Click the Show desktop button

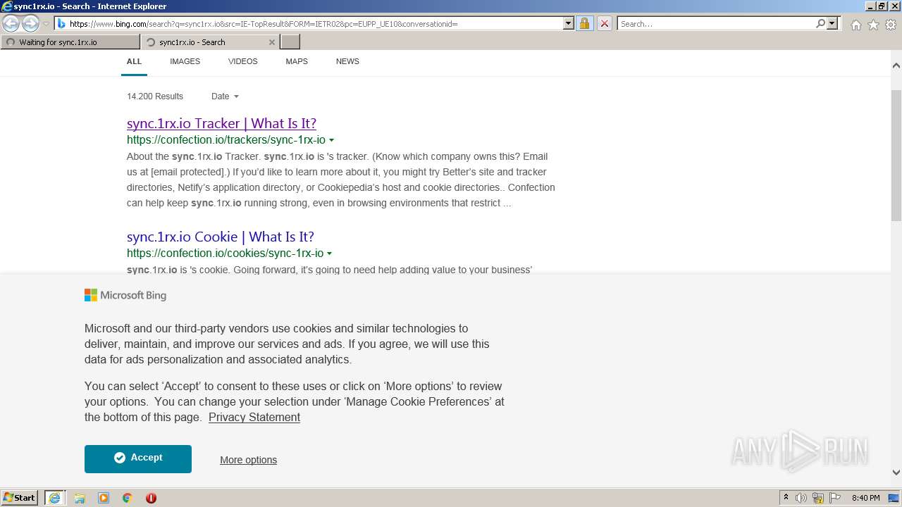(894, 498)
